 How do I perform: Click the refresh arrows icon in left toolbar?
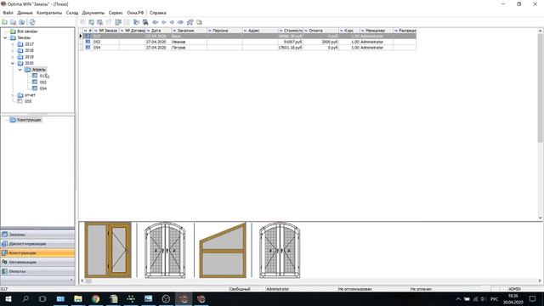(x=32, y=22)
